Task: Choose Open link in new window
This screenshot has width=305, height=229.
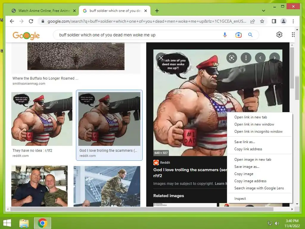Action: click(x=259, y=124)
